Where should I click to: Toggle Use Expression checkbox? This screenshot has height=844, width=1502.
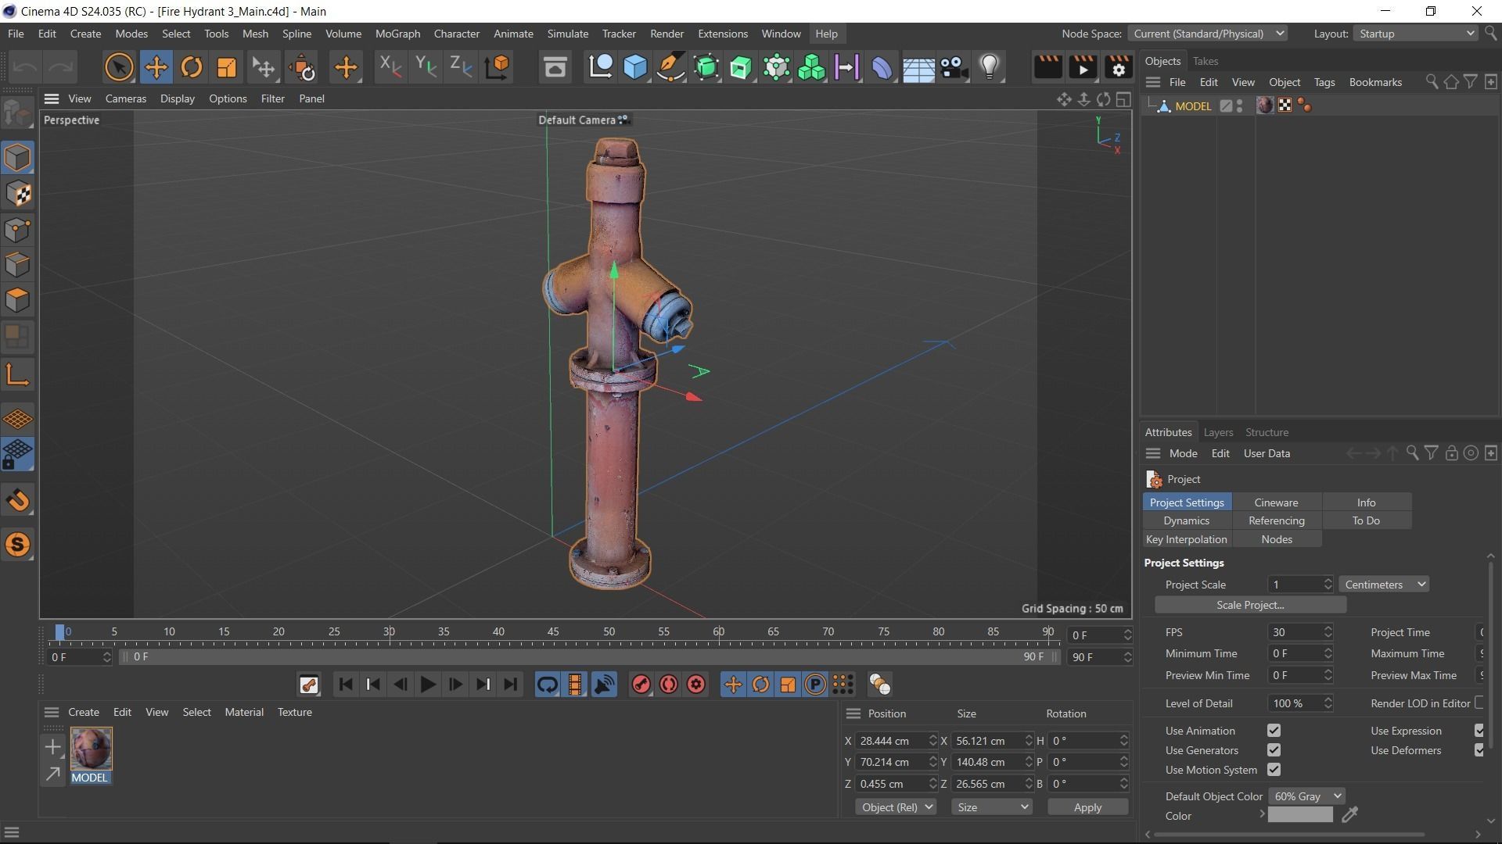[x=1479, y=731]
